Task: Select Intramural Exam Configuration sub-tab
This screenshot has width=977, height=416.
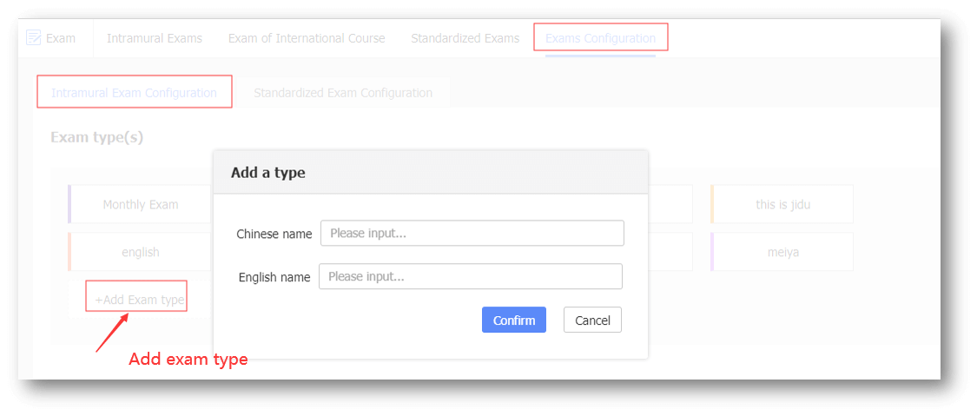Action: tap(134, 94)
